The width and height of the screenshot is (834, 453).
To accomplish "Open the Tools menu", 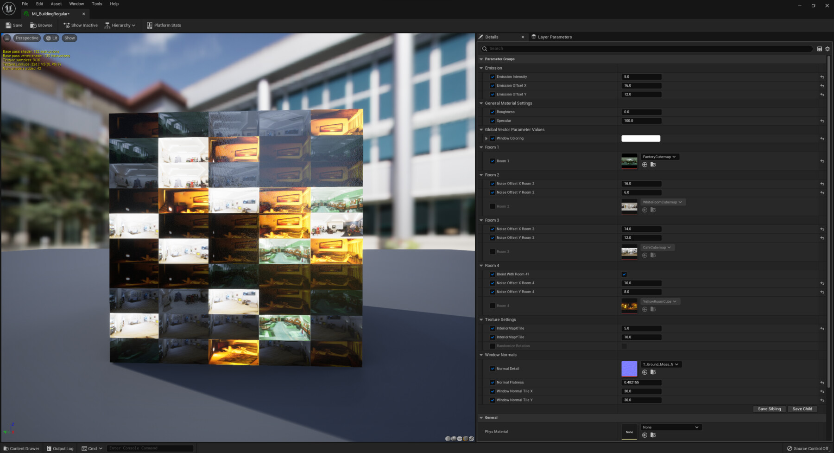I will 97,4.
